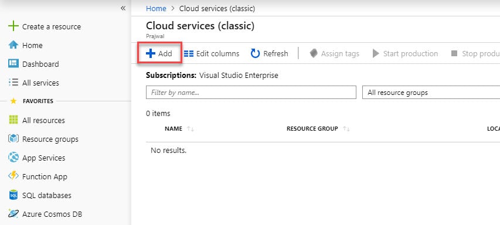Click the Function App lightning icon
The image size is (500, 225).
click(13, 176)
